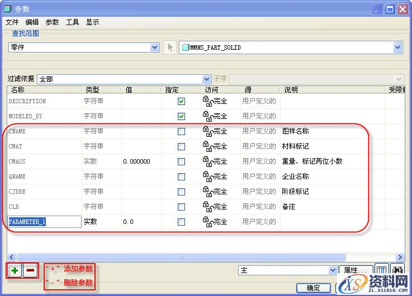Check the designate checkbox for CJDBE

(181, 192)
